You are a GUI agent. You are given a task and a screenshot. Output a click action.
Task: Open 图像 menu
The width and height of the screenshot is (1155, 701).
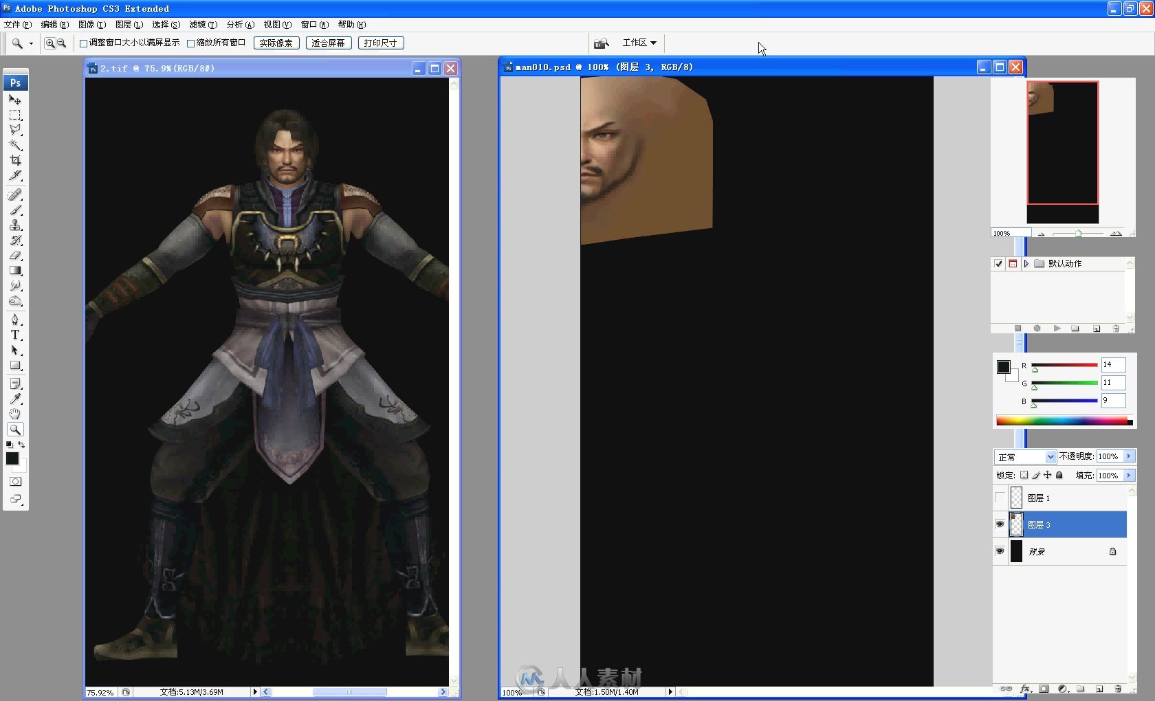point(92,25)
